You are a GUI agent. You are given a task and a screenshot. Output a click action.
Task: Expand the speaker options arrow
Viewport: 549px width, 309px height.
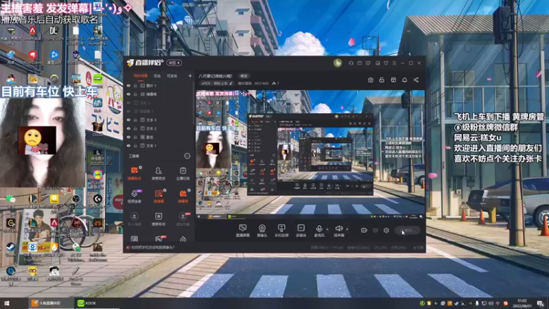click(x=347, y=229)
